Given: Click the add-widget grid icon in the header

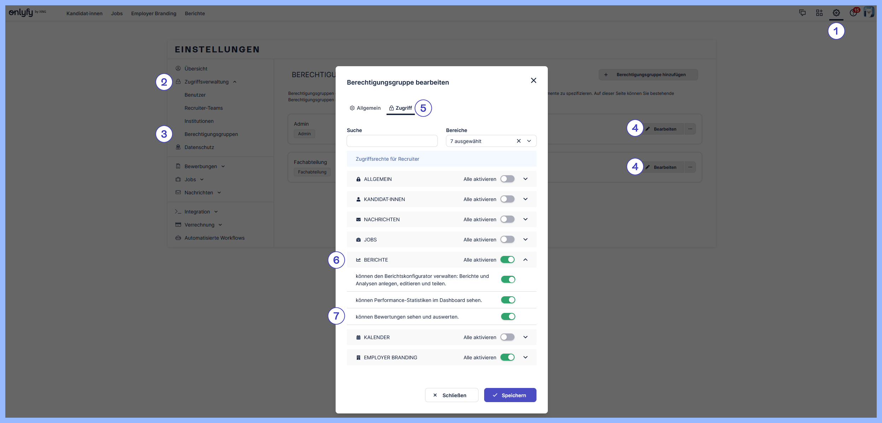Looking at the screenshot, I should 819,13.
